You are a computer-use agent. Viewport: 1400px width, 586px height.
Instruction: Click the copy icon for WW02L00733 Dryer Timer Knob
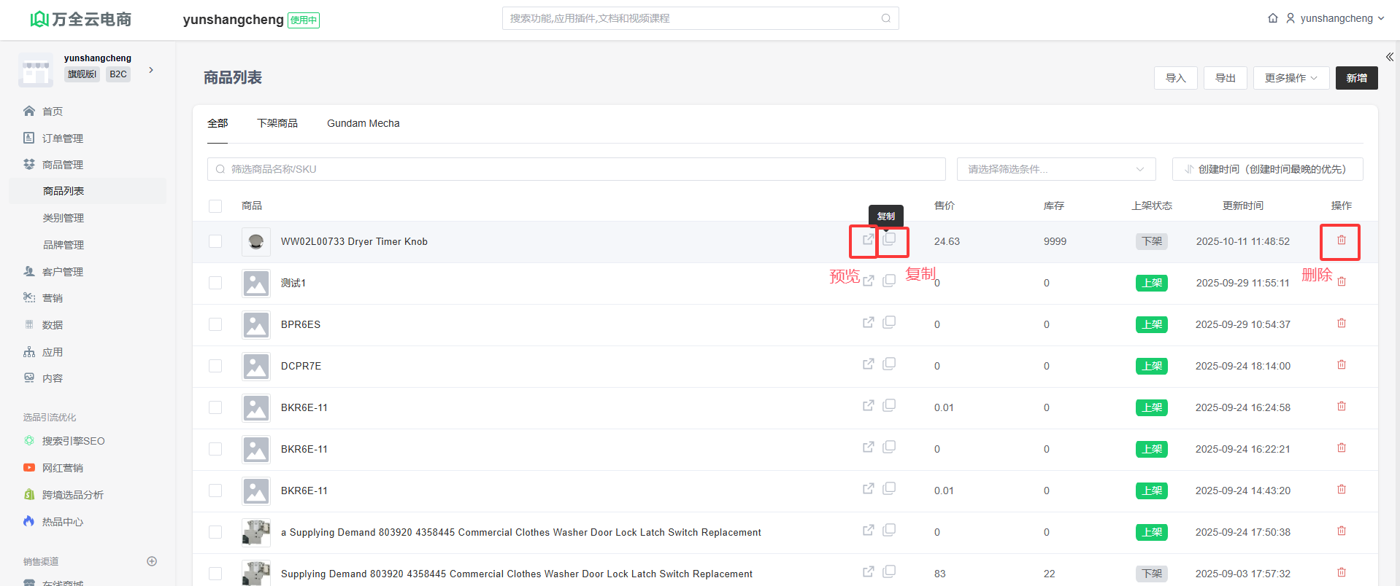point(889,240)
